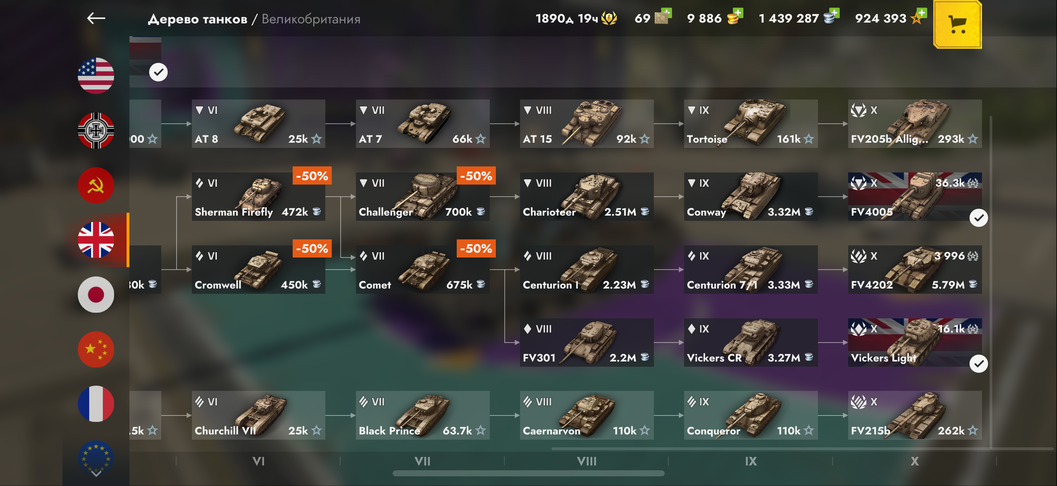The image size is (1057, 486).
Task: Toggle the checkmark on FV4005 tank
Action: click(x=979, y=218)
